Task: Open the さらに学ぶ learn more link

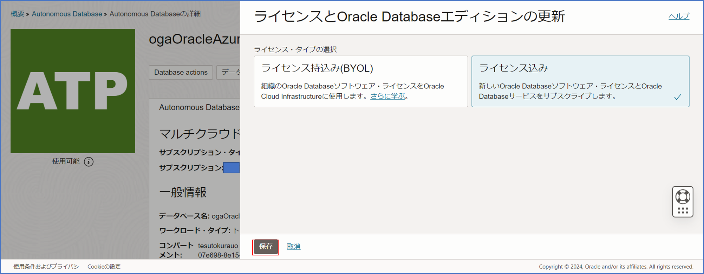Action: click(387, 96)
